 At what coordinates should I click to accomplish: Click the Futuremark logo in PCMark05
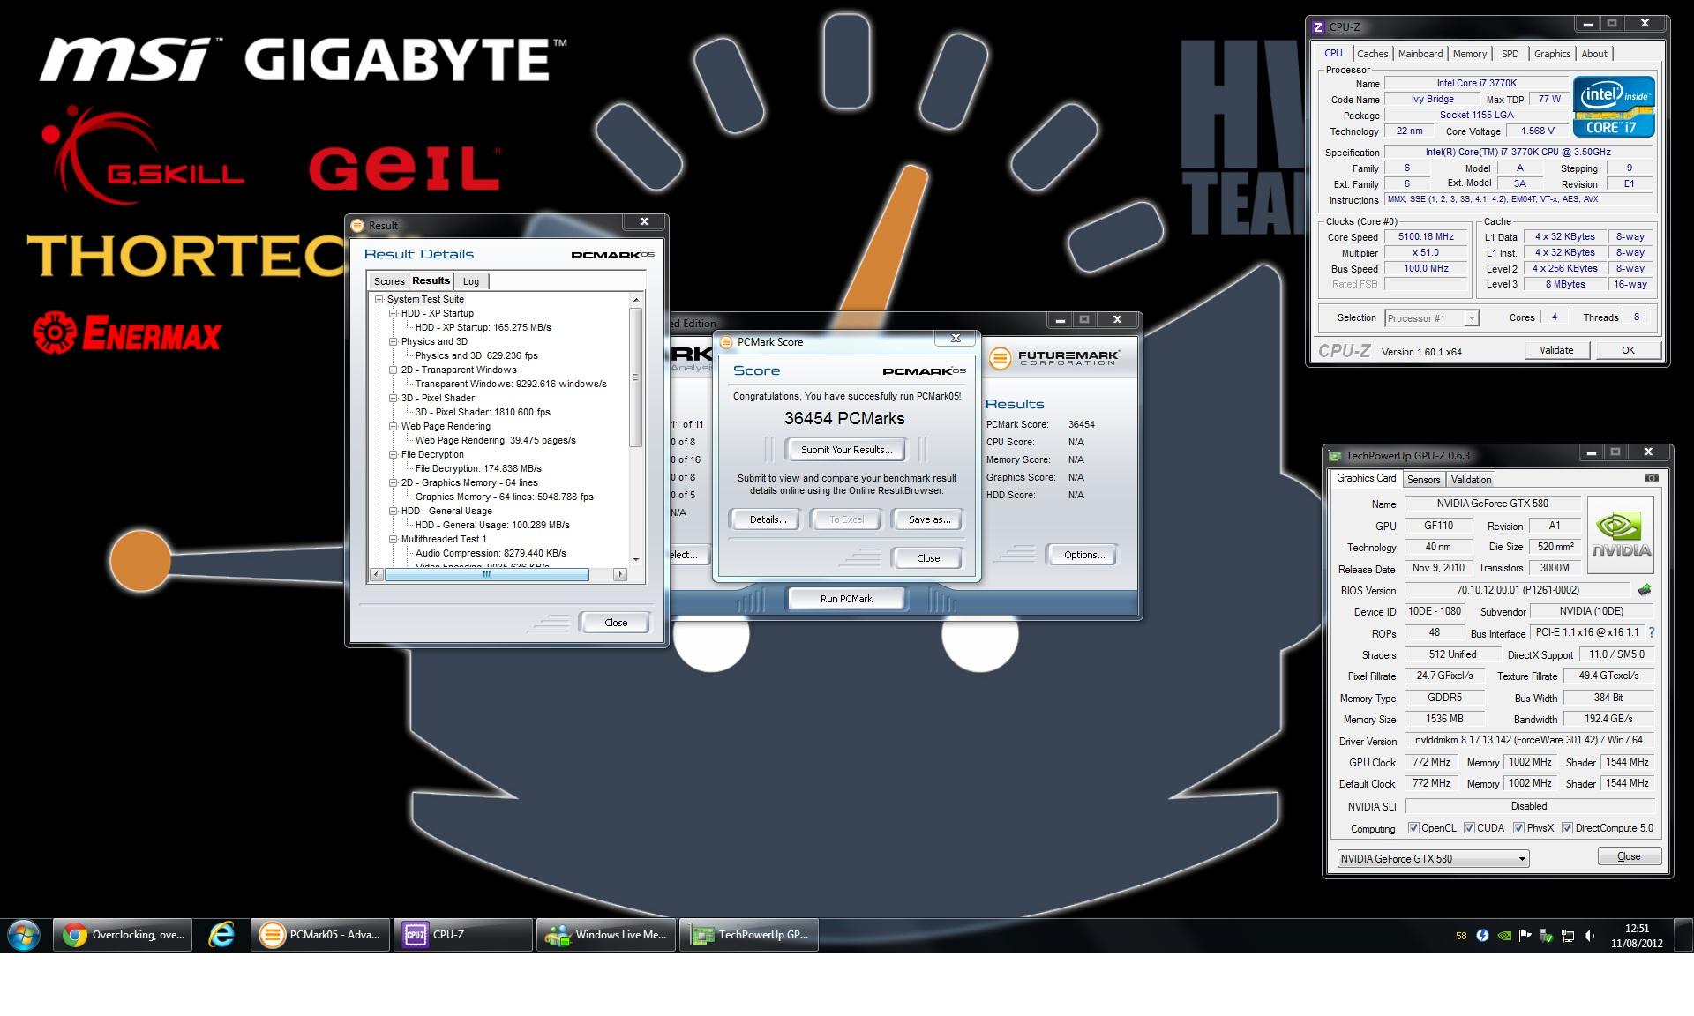tap(1053, 357)
